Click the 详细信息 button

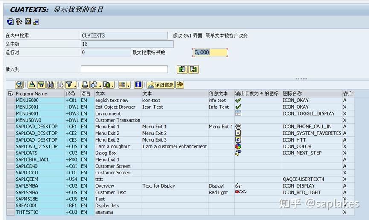pyautogui.click(x=161, y=85)
